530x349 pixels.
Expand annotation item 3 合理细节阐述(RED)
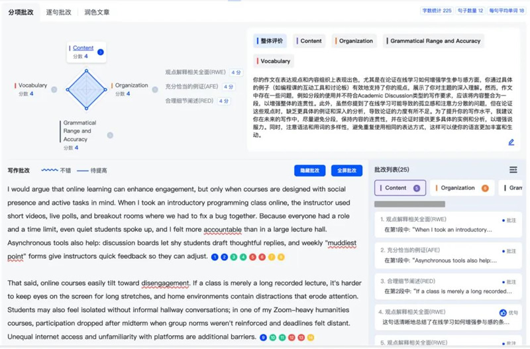pos(438,286)
